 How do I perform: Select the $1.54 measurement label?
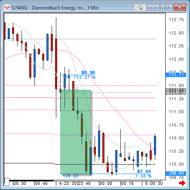[x=144, y=171]
